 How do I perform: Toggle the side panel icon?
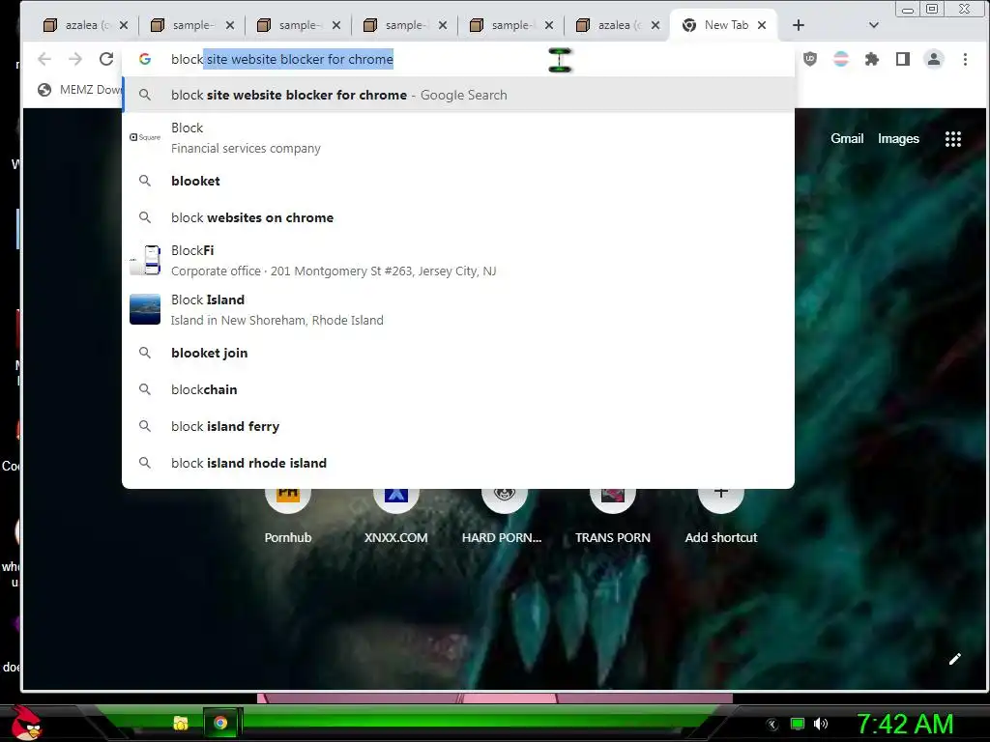click(x=903, y=59)
